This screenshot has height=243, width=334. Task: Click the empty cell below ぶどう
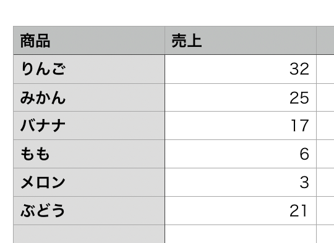pos(89,234)
